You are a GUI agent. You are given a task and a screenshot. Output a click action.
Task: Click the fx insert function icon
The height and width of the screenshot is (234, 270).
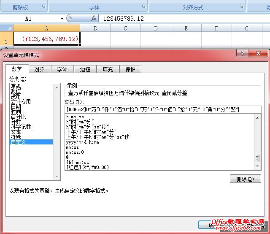pos(94,19)
